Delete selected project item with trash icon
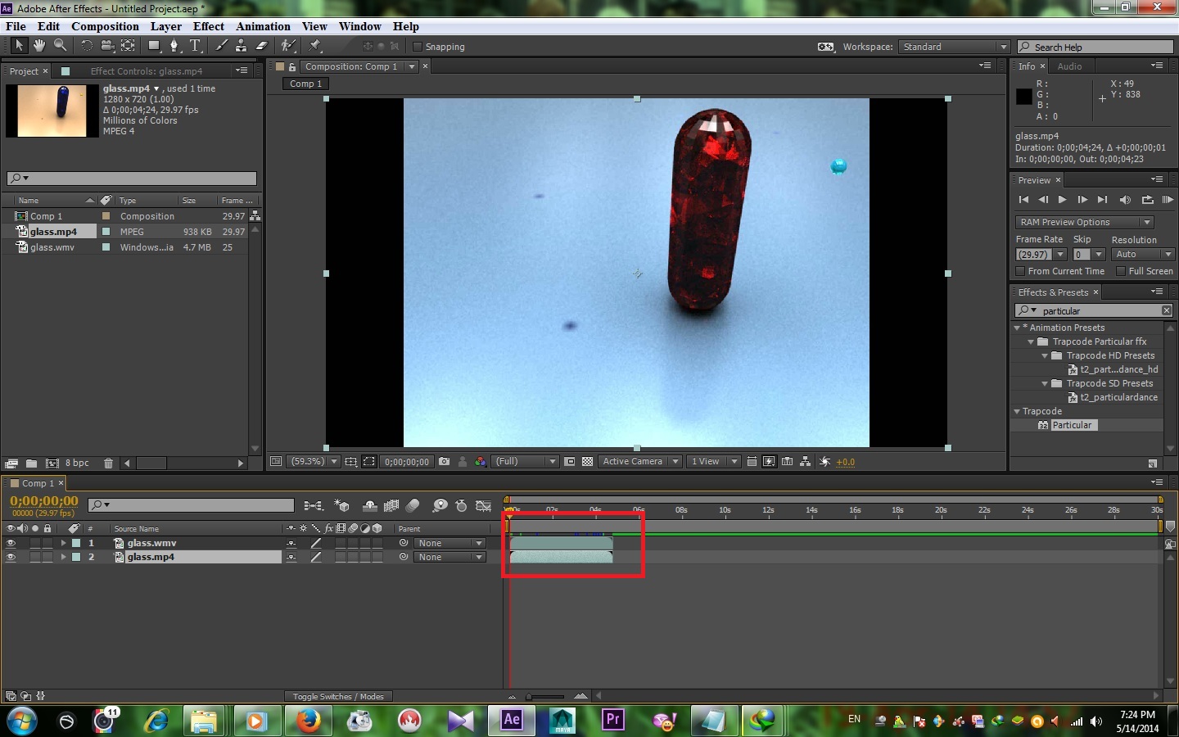 click(x=108, y=463)
